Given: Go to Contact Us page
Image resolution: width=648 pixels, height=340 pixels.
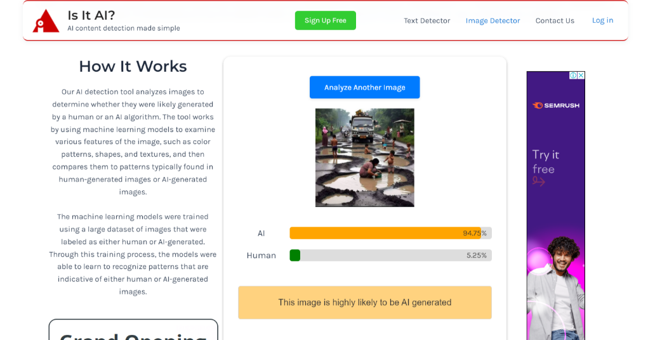Looking at the screenshot, I should tap(555, 21).
